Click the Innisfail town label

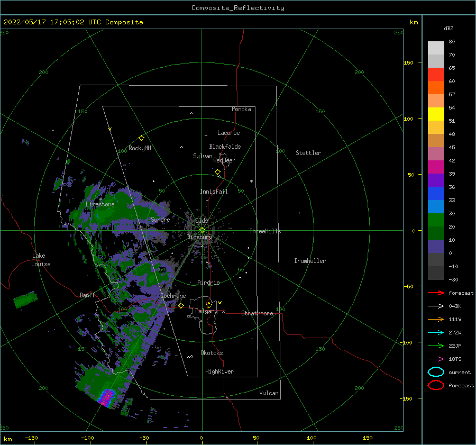point(214,192)
